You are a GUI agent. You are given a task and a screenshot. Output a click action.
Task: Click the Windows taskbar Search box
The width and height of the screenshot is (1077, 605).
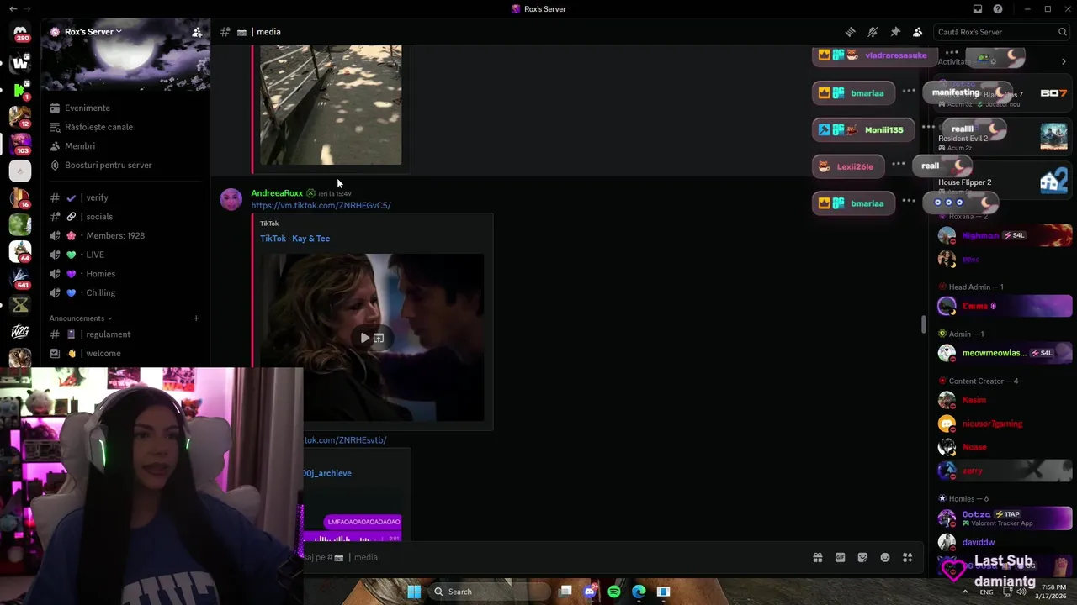(488, 592)
